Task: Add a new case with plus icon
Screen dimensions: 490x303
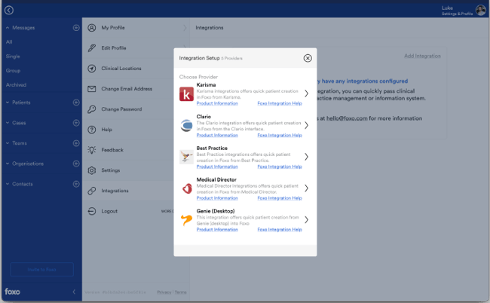Action: (x=76, y=123)
